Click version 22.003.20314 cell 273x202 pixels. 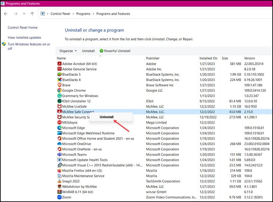(x=254, y=64)
